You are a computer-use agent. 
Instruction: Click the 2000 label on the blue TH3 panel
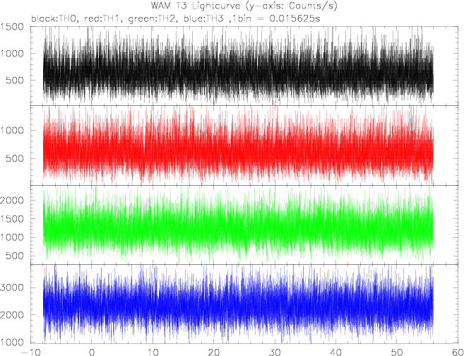pos(12,315)
